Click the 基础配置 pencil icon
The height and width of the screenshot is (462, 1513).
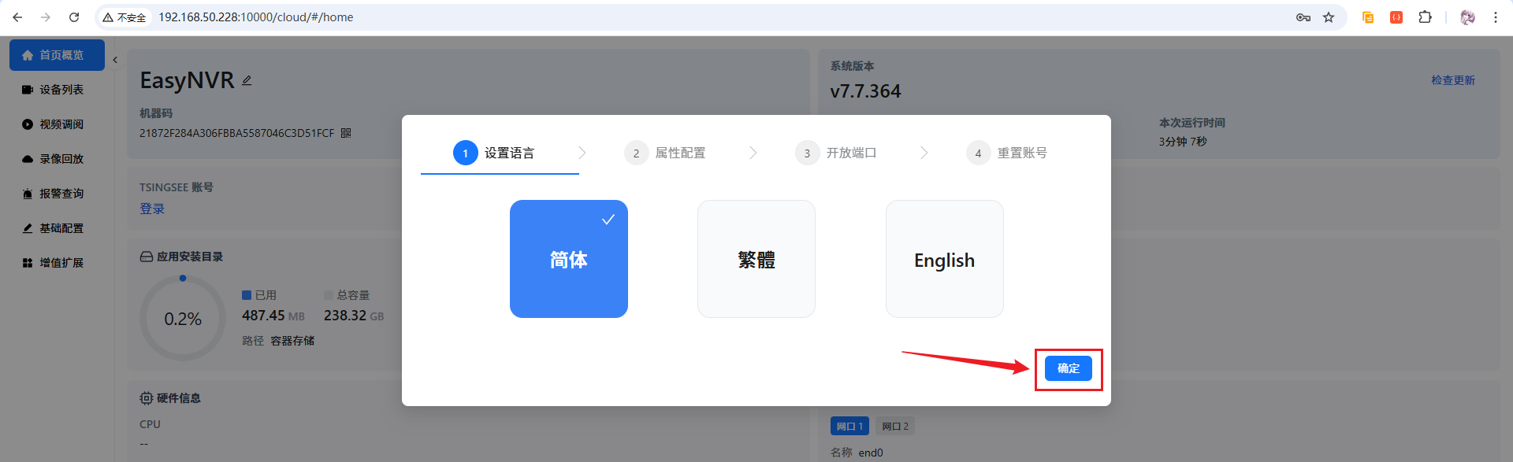tap(28, 228)
